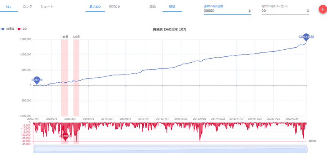Switch to the ロング tab

27,7
